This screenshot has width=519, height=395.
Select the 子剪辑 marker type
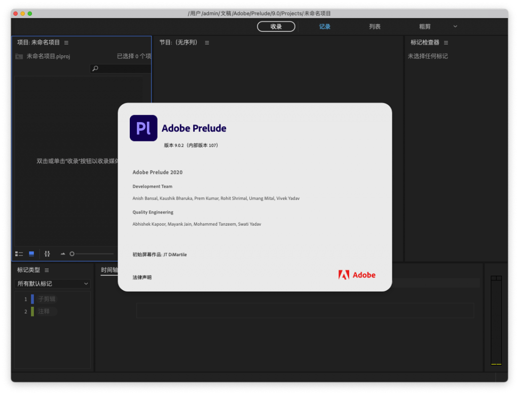[x=47, y=299]
